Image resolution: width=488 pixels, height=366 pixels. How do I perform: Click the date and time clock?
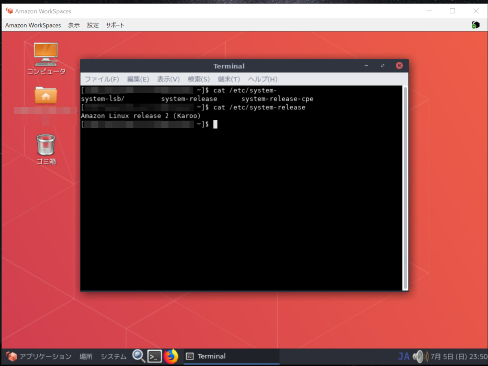[459, 357]
